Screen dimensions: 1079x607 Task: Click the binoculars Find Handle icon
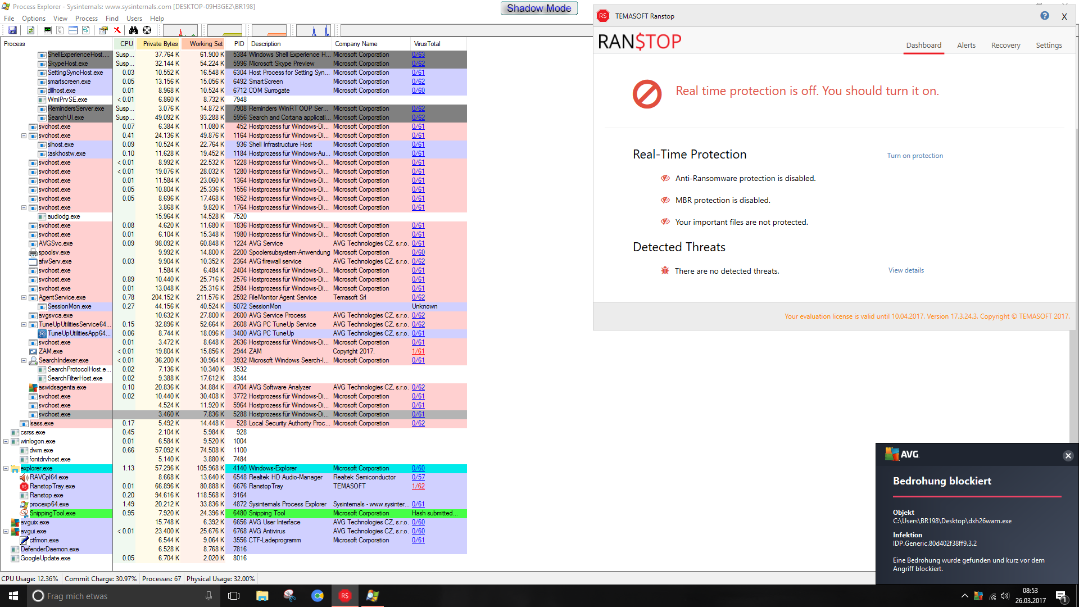tap(133, 30)
